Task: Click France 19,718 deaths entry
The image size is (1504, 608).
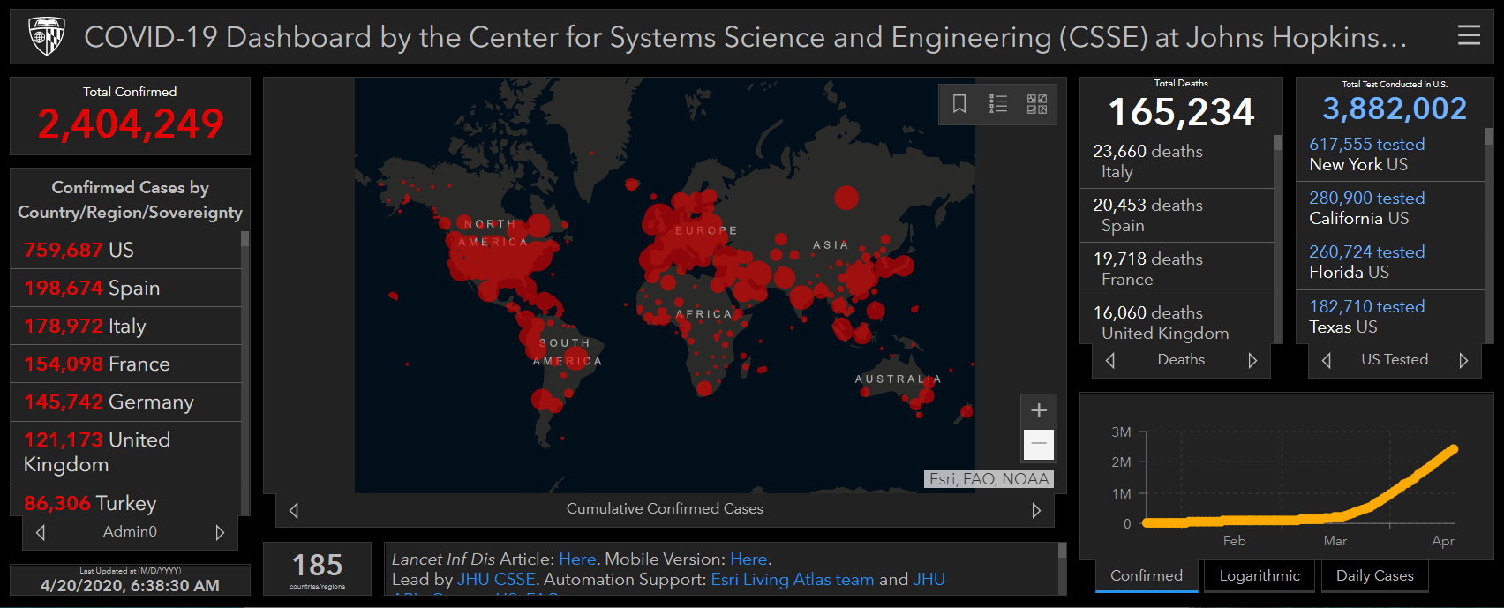Action: coord(1177,269)
